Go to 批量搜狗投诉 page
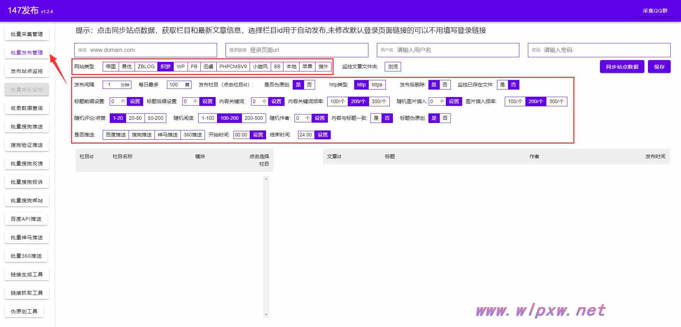This screenshot has height=327, width=681. [27, 182]
